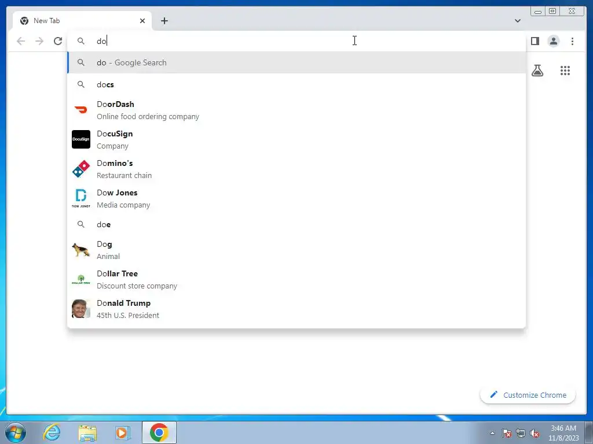Click 'Media company' description text

tap(123, 205)
